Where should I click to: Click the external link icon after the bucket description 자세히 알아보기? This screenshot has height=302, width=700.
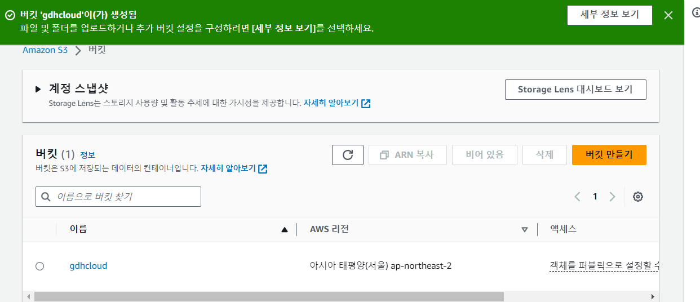[x=263, y=168]
